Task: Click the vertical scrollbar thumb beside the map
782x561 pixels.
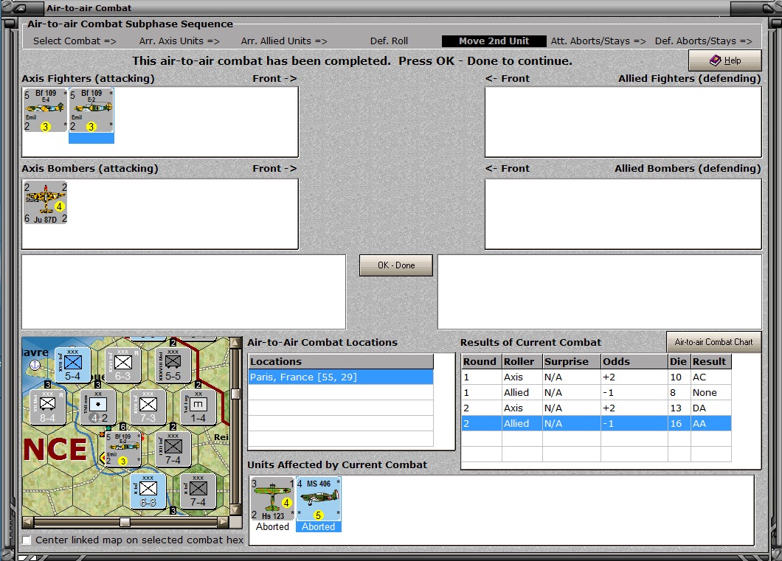Action: point(235,394)
